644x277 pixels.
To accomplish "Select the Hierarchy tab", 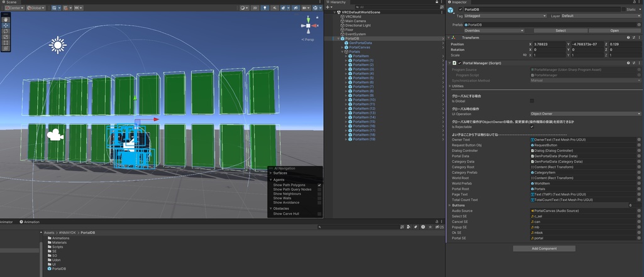I will [x=338, y=2].
